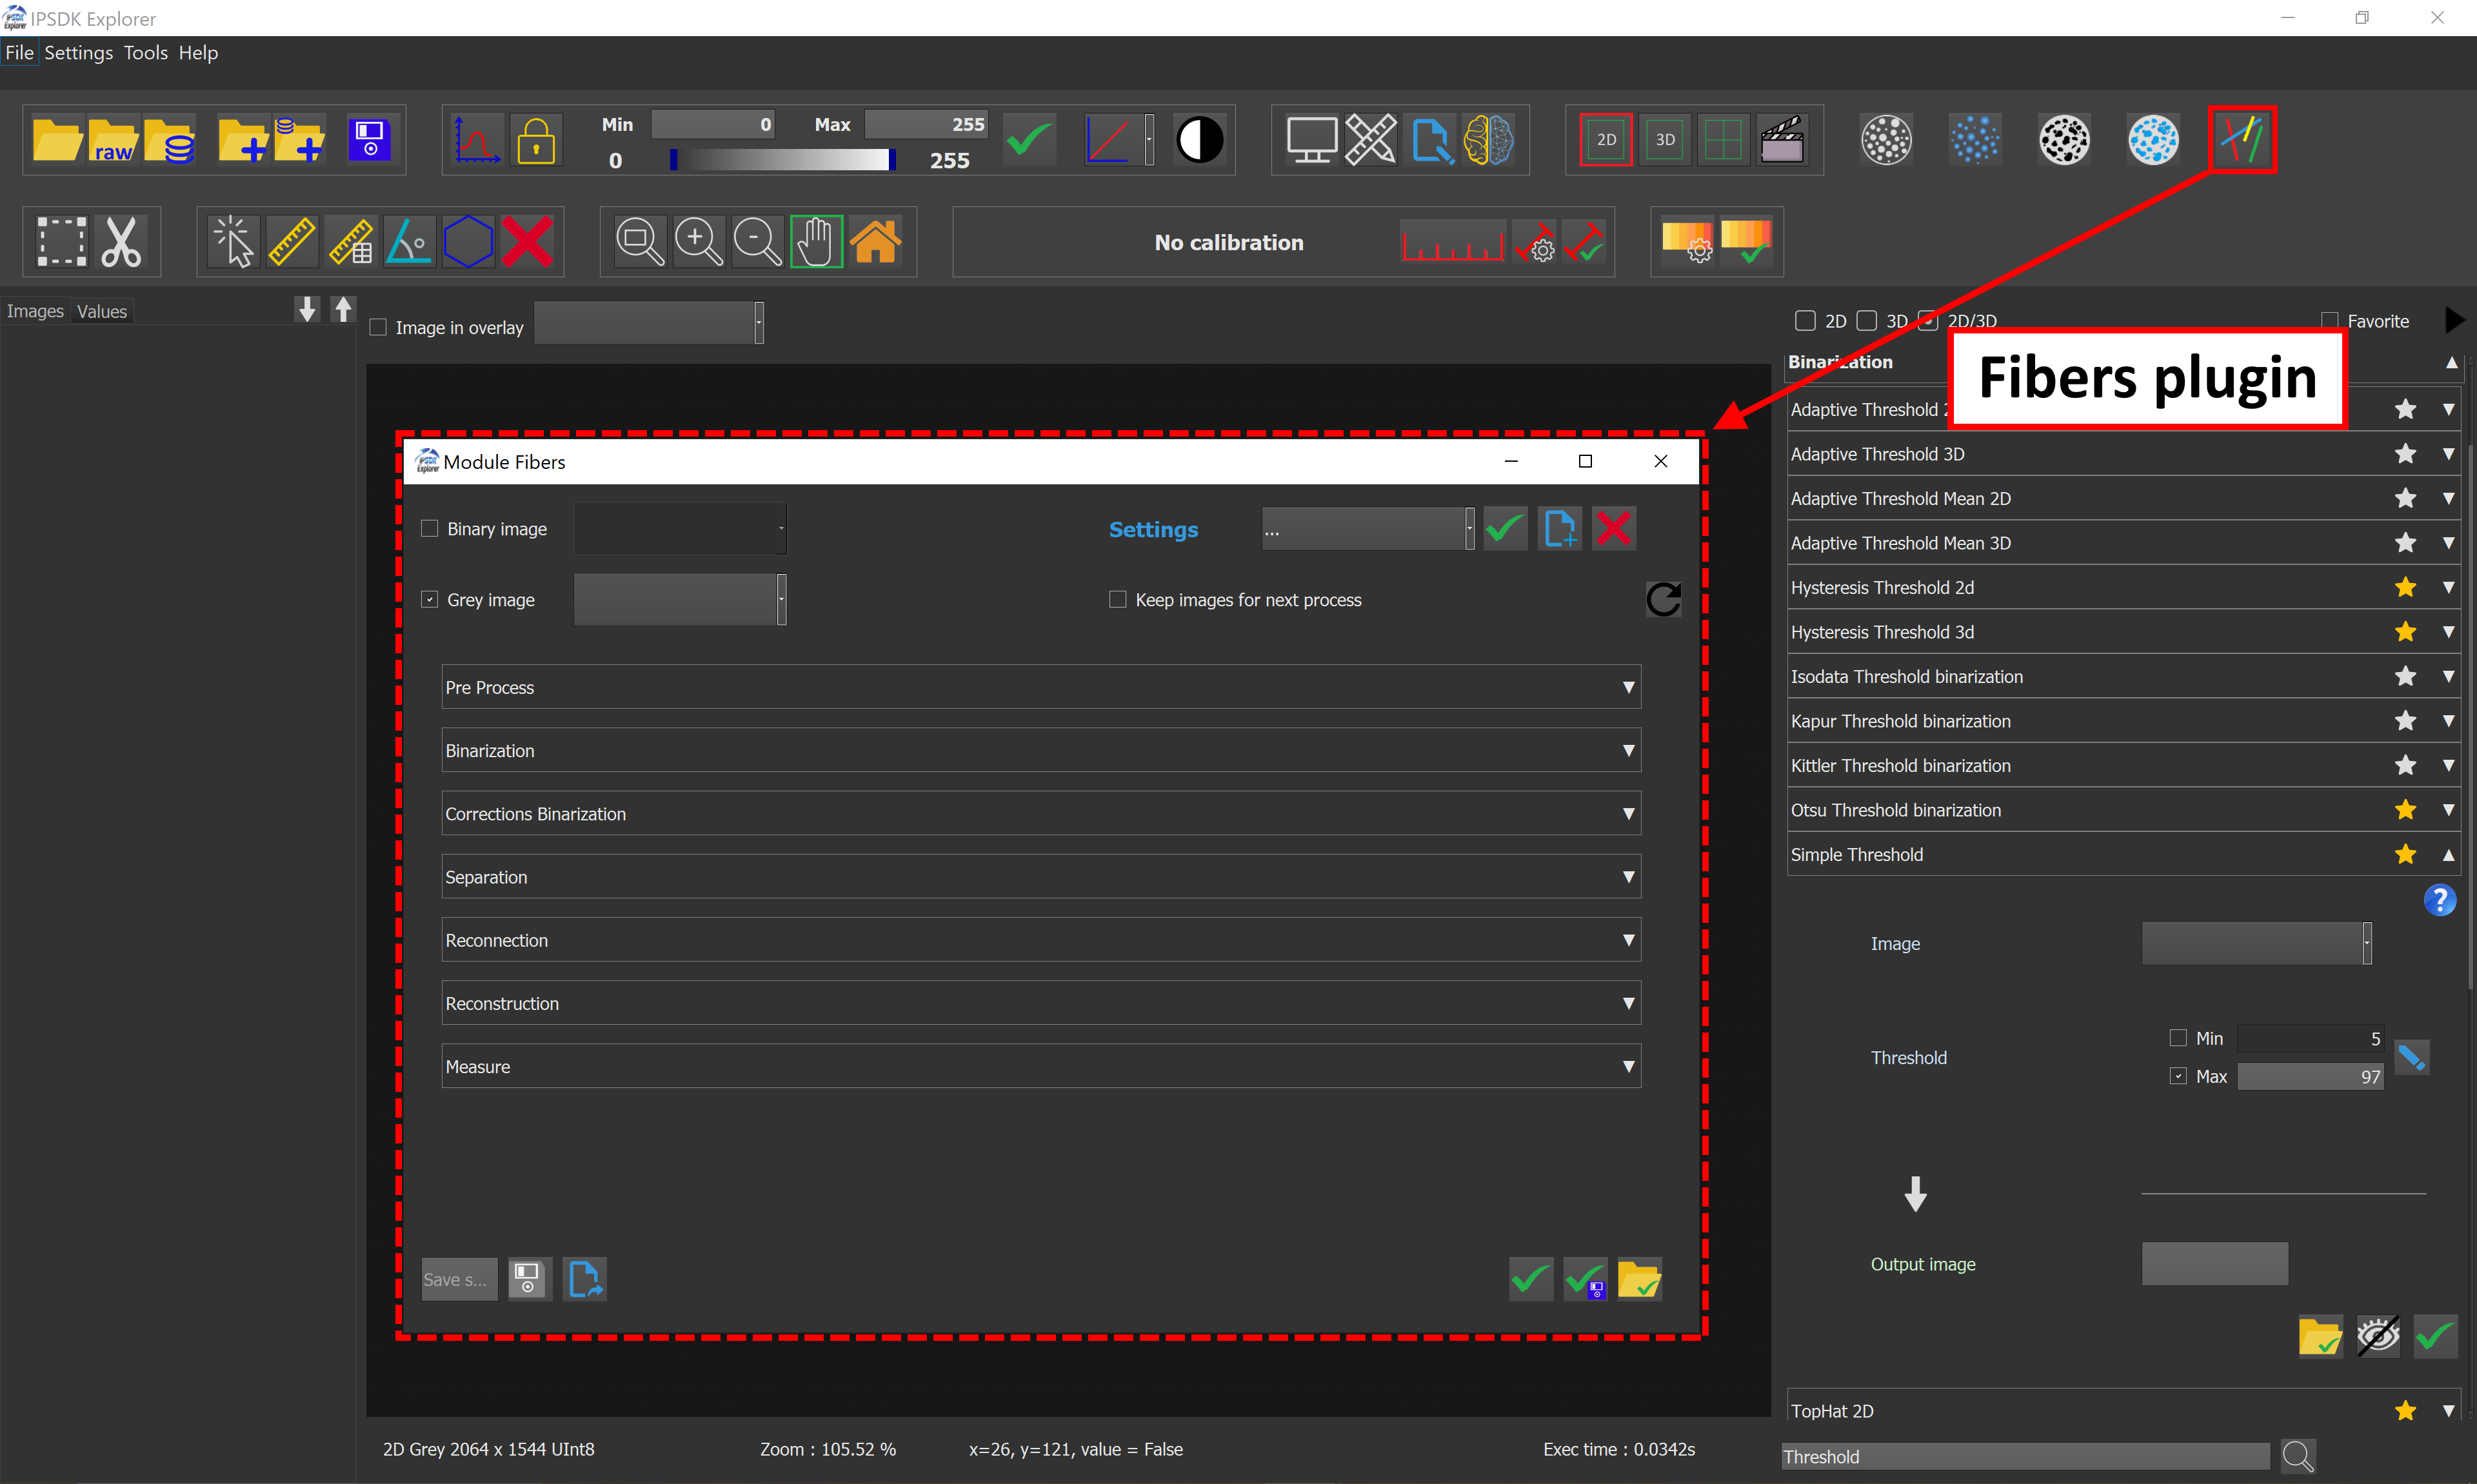Check the 3D filter checkbox
Screen dimensions: 2477x1484
point(1866,320)
